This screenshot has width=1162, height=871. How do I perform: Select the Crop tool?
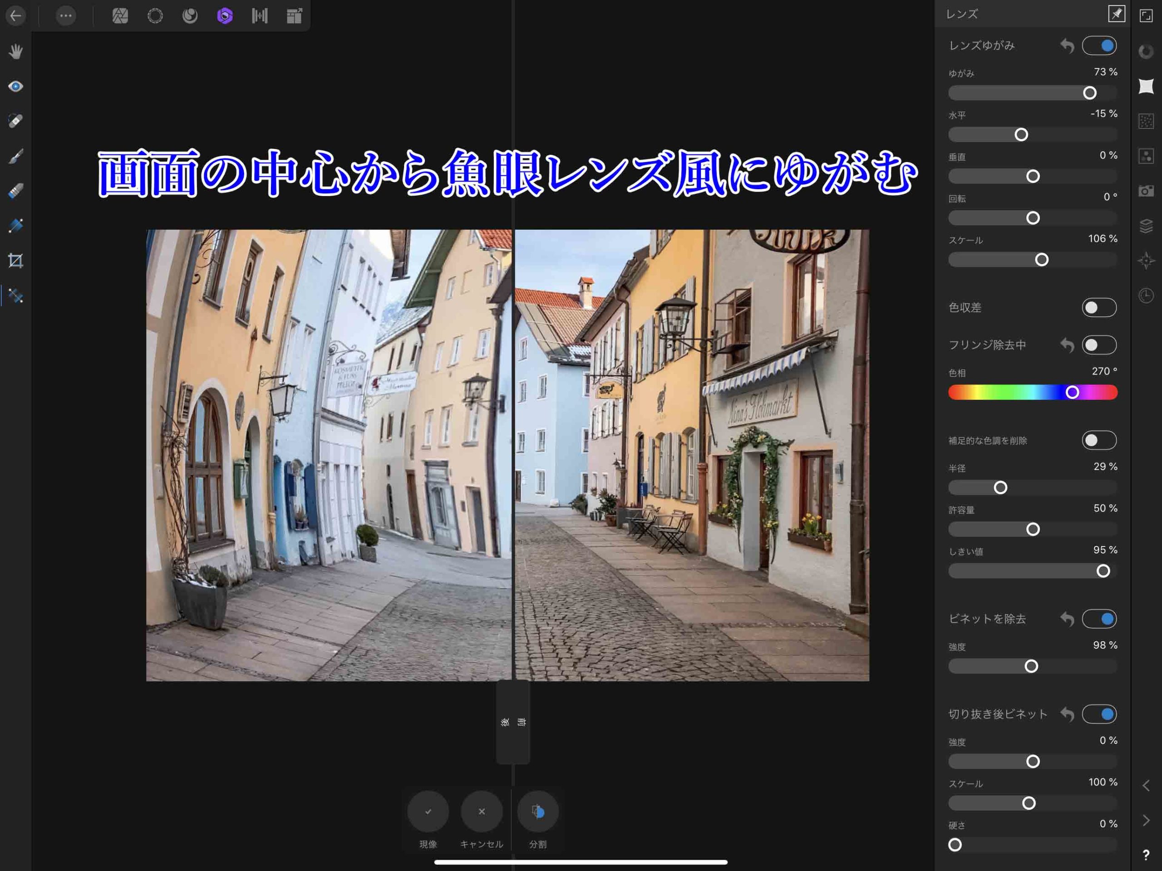pyautogui.click(x=16, y=261)
